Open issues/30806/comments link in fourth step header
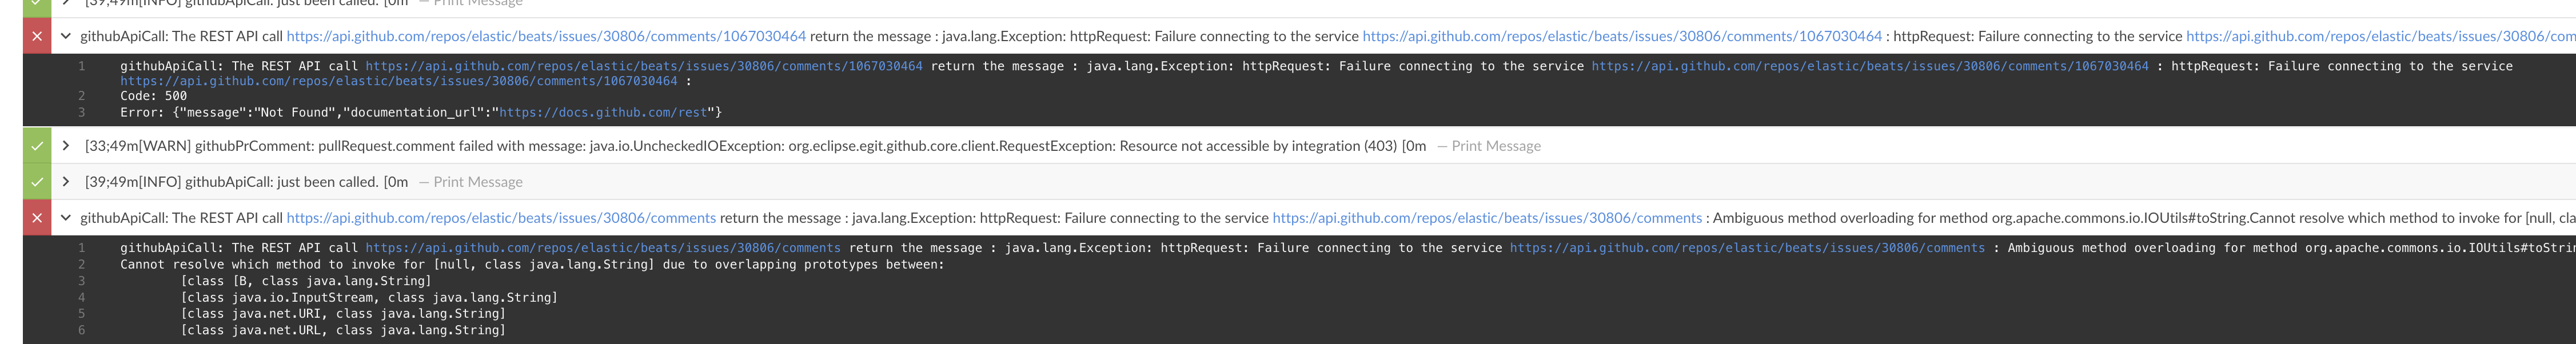Image resolution: width=2576 pixels, height=344 pixels. pos(501,218)
